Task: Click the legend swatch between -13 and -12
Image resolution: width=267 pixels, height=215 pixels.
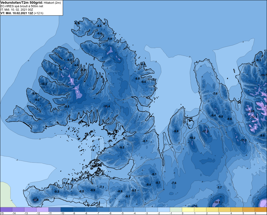Action: coord(30,210)
